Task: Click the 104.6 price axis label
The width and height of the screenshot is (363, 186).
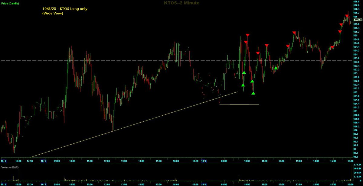Action: 357,43
